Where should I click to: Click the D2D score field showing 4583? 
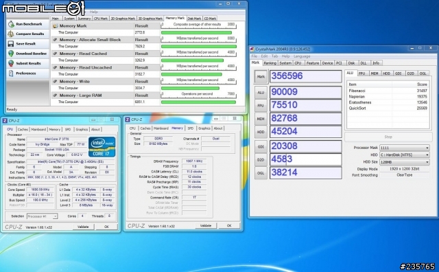click(306, 159)
